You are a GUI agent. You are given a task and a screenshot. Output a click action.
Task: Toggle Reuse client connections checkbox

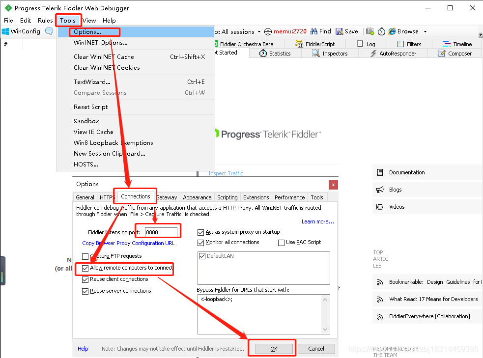(85, 279)
